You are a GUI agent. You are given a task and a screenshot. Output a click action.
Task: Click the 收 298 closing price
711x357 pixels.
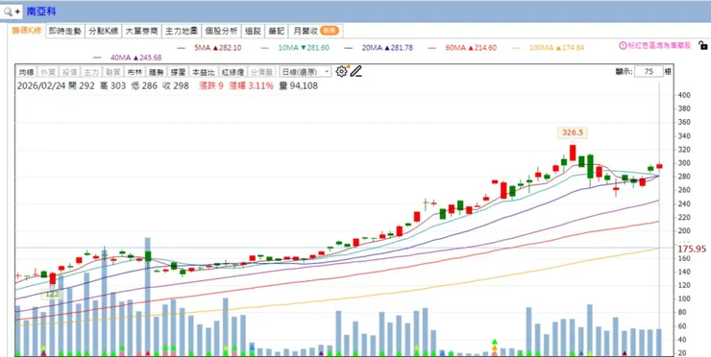click(176, 85)
